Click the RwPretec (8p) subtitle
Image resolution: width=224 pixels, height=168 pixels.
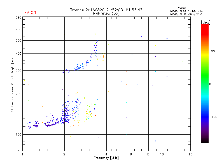[x=106, y=13]
